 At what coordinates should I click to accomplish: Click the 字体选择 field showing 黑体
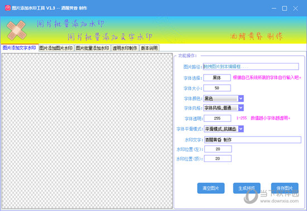[217, 78]
